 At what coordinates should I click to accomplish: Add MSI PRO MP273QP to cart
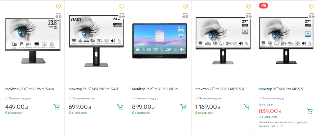point(247,107)
